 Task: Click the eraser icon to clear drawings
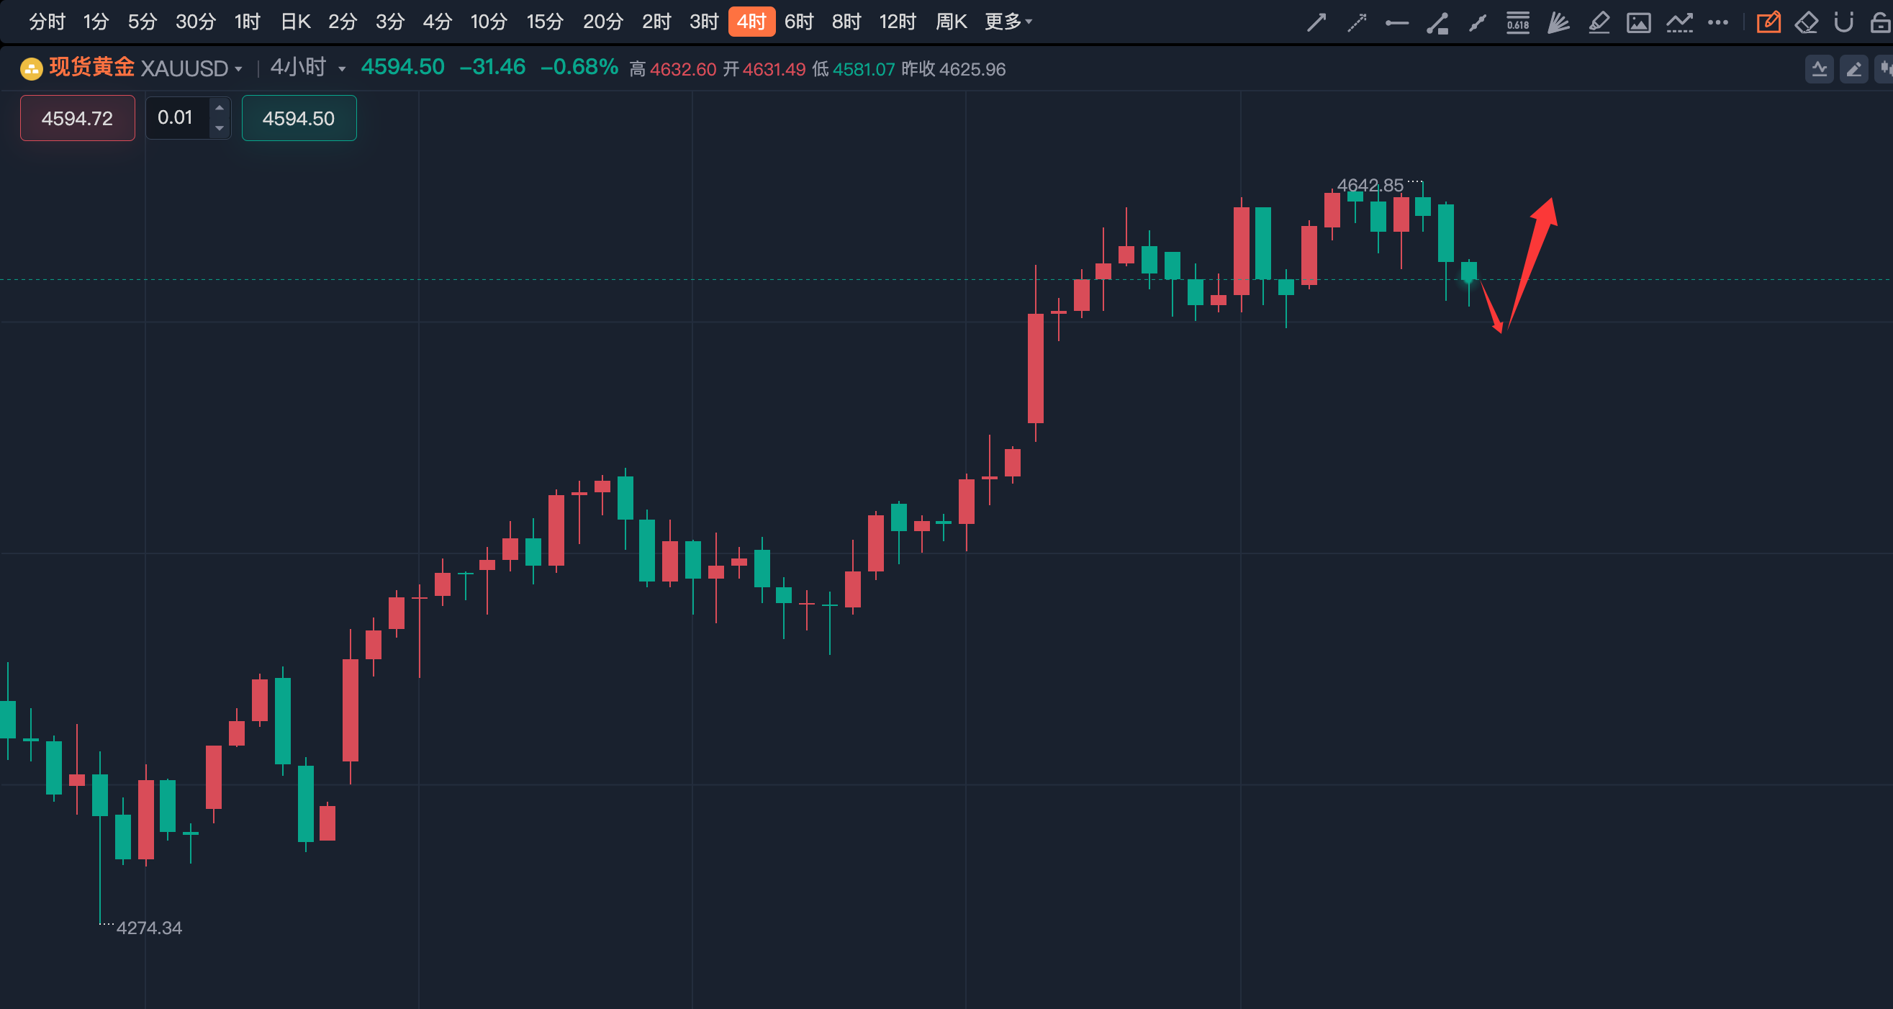pyautogui.click(x=1807, y=23)
